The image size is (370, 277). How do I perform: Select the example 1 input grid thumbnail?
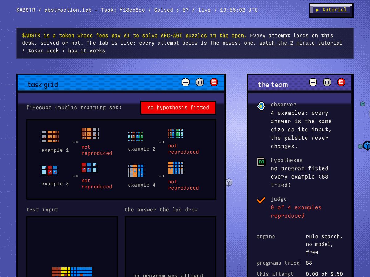(x=50, y=137)
